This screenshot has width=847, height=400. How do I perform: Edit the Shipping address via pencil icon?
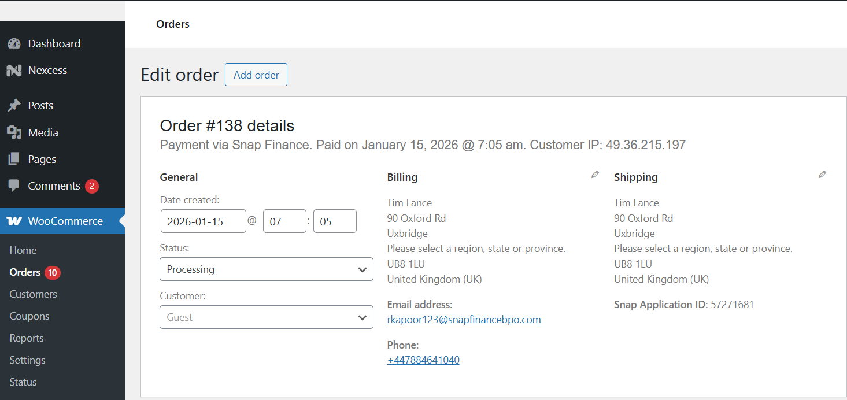(x=822, y=174)
